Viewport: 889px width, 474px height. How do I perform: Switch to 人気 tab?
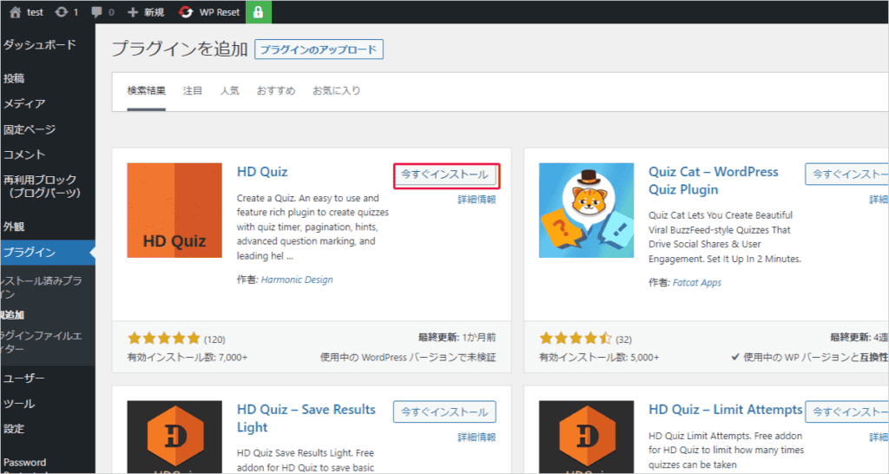coord(229,90)
